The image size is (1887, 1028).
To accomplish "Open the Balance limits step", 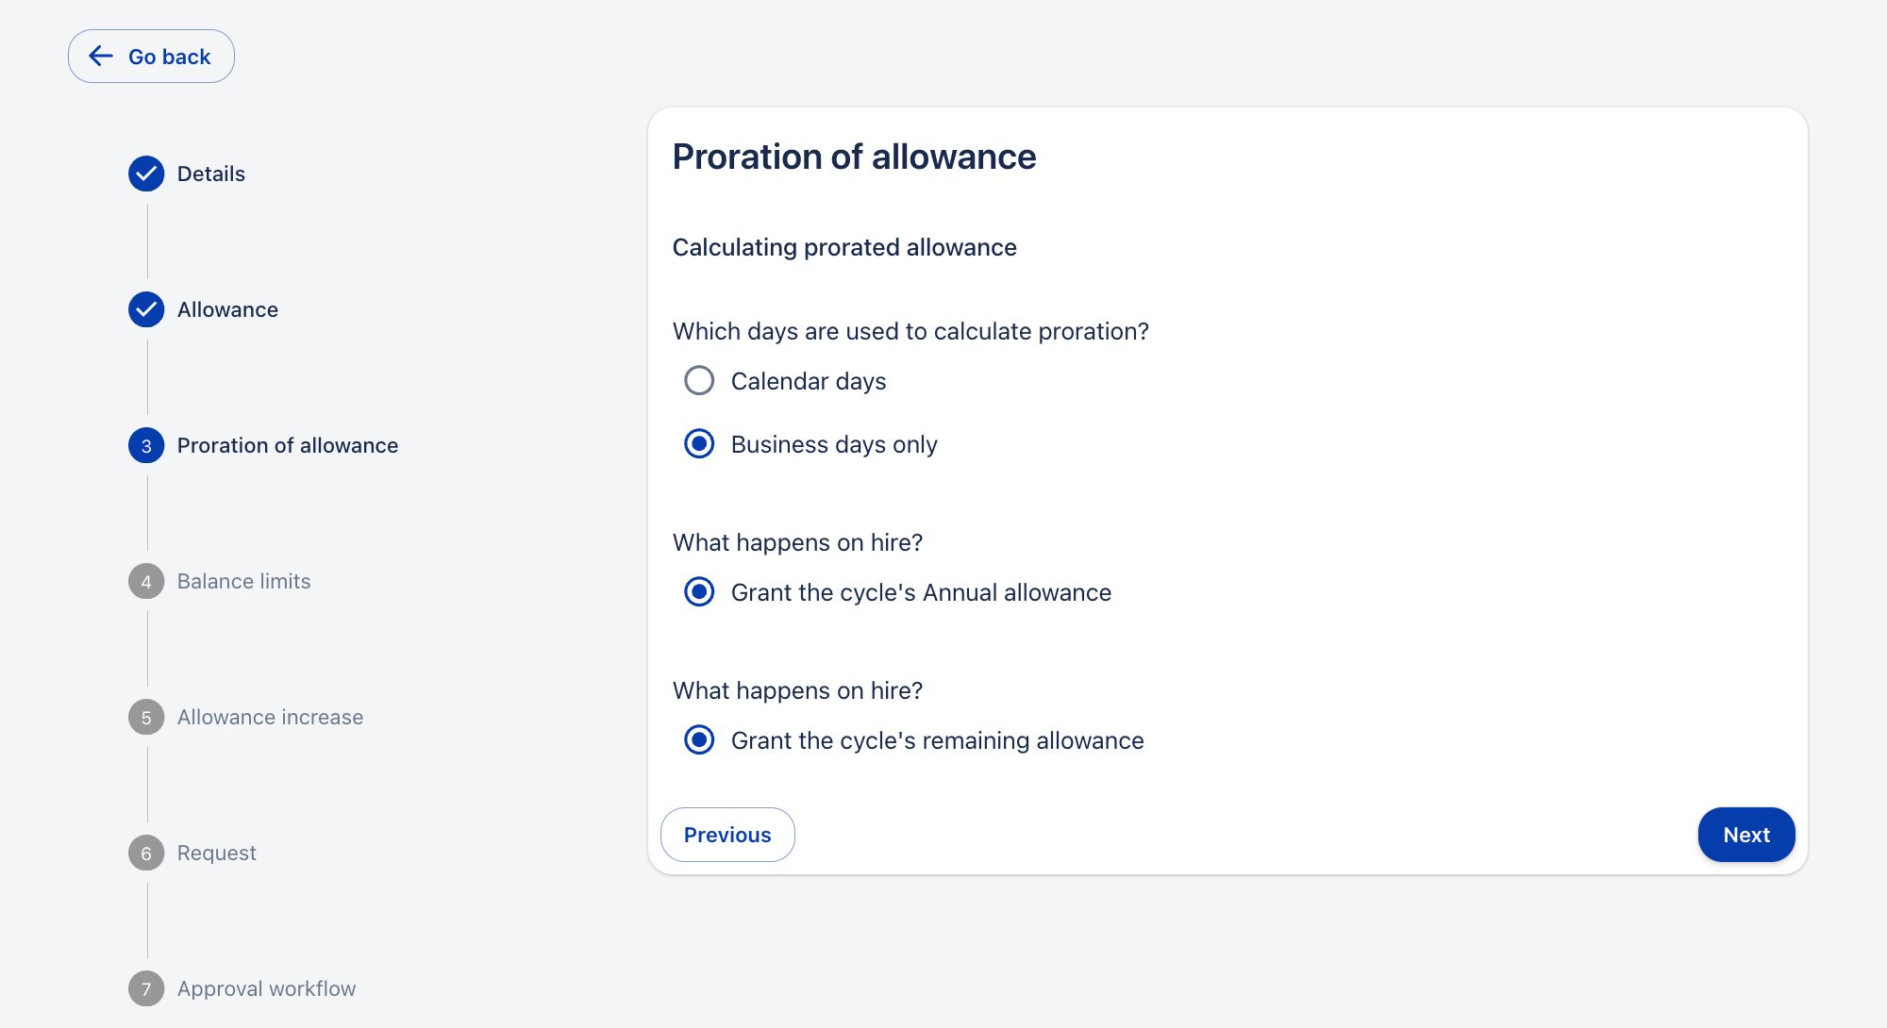I will click(x=243, y=581).
